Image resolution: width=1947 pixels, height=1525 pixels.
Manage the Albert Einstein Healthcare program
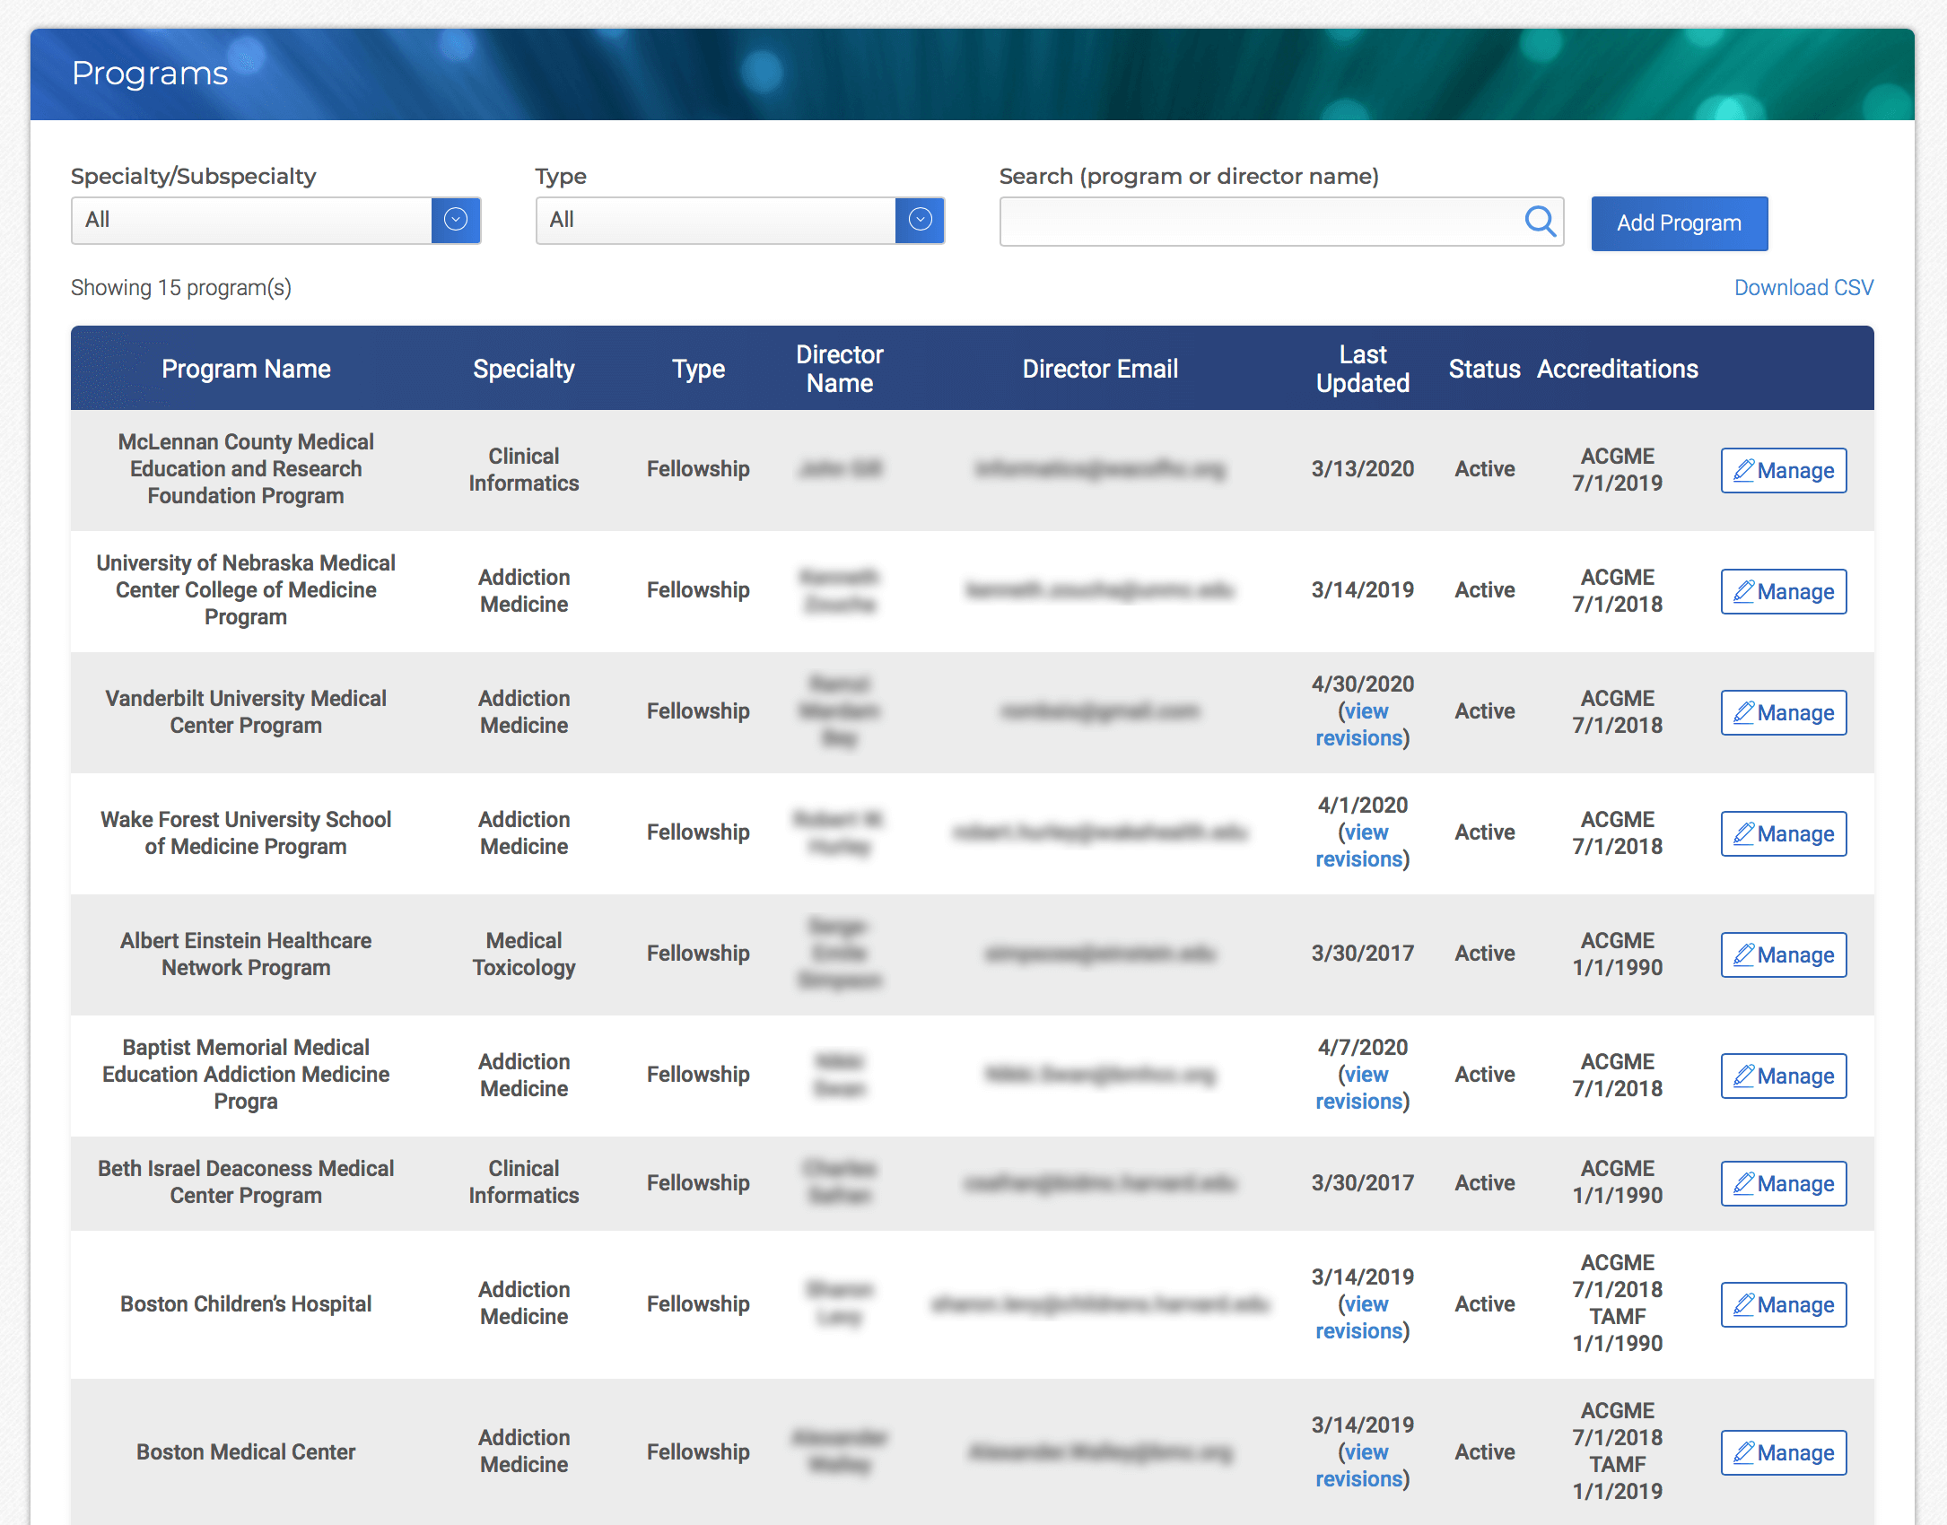click(1783, 954)
